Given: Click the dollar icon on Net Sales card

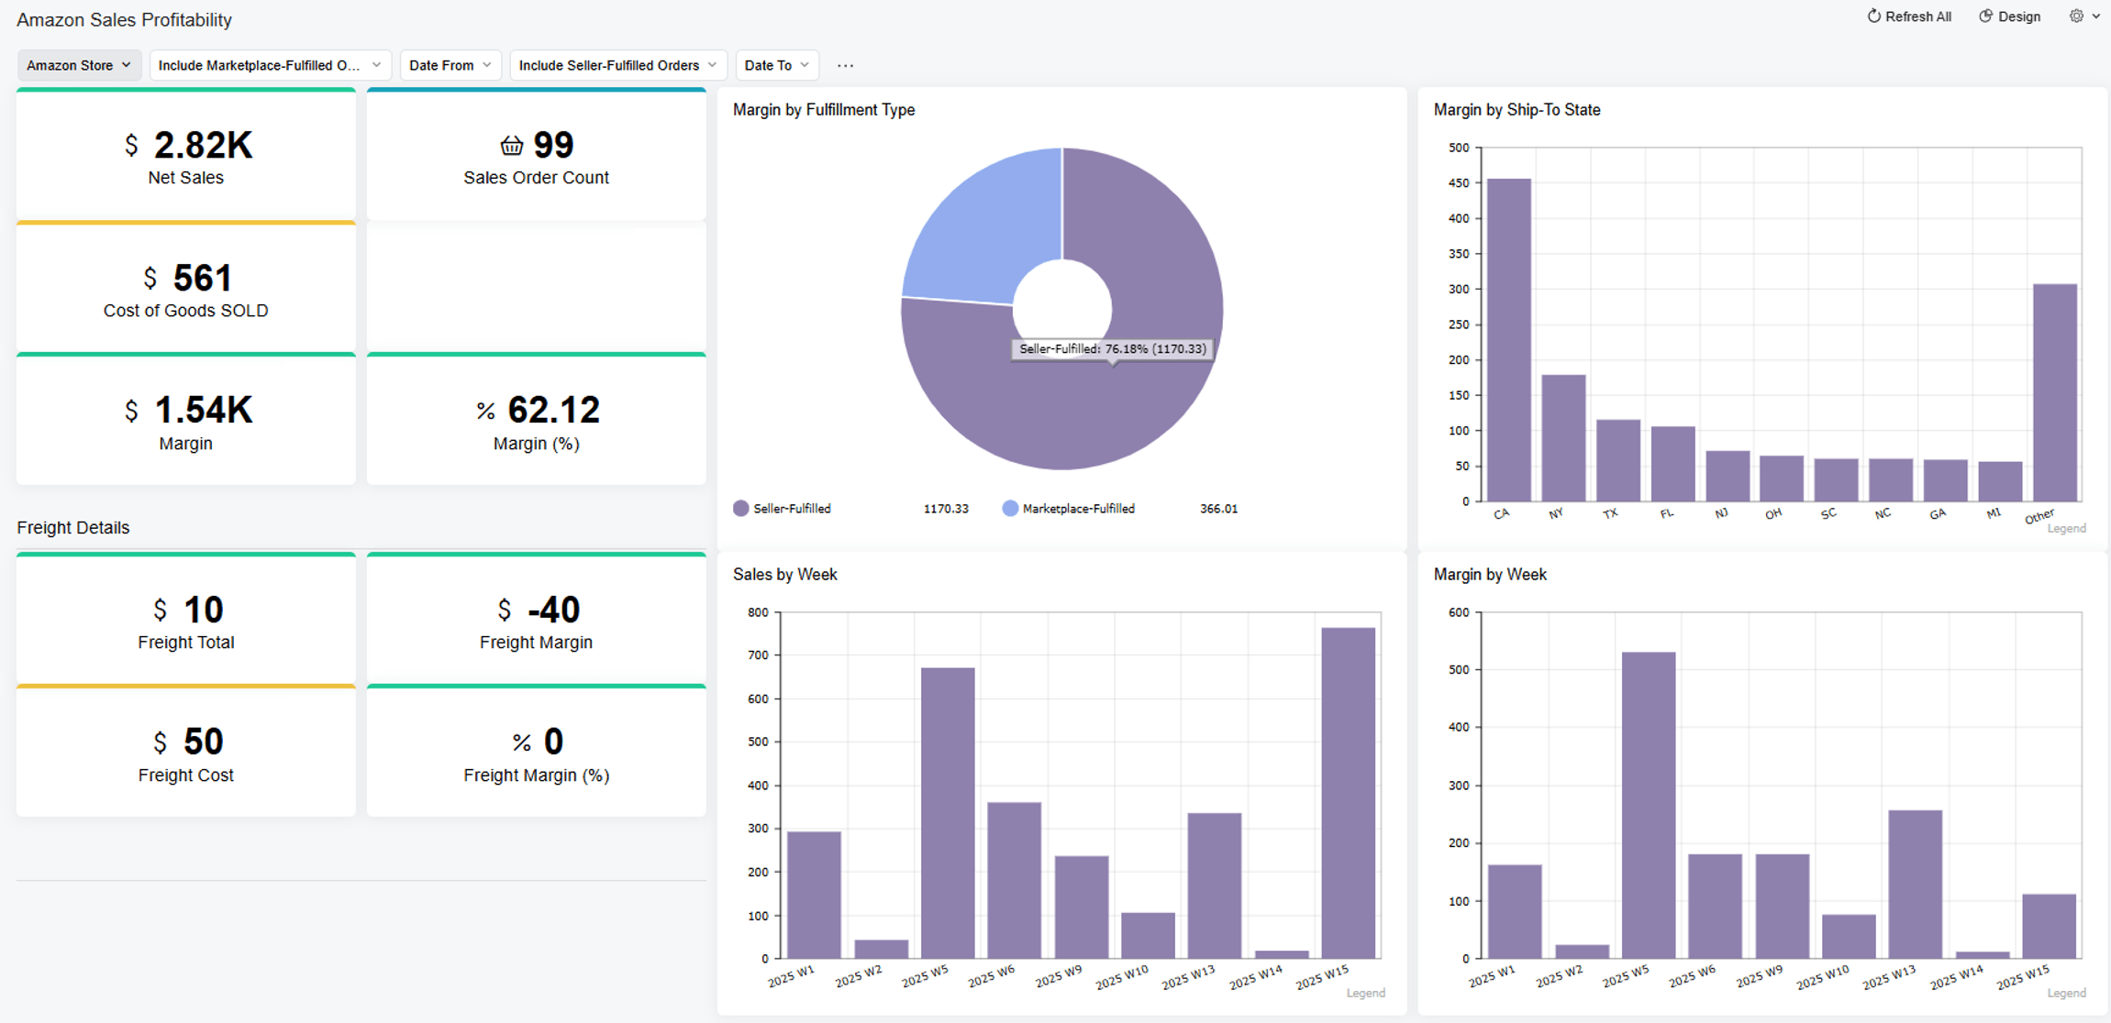Looking at the screenshot, I should coord(130,145).
